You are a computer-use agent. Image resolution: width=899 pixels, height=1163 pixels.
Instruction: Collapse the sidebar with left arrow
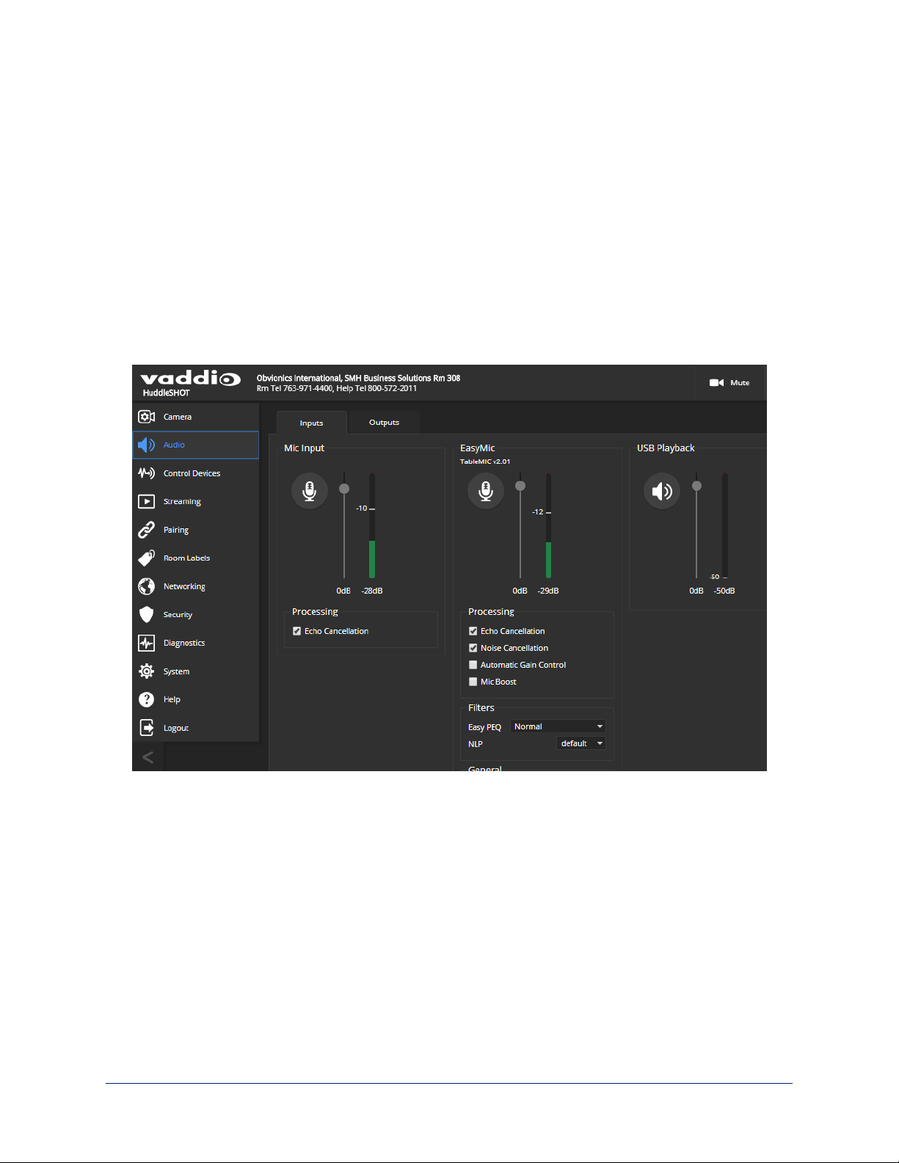click(x=148, y=757)
